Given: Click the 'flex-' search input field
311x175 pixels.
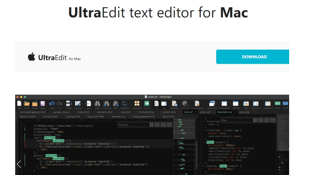Looking at the screenshot, I should pos(237,120).
